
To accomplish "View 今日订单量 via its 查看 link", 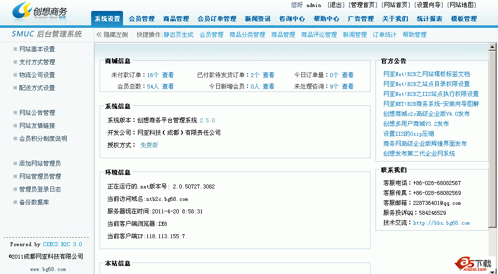I will coord(348,75).
